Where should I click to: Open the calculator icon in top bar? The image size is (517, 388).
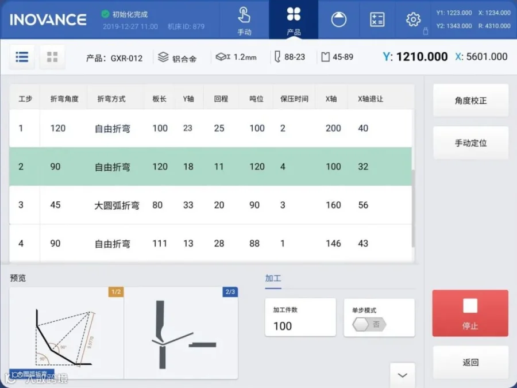[x=377, y=20]
